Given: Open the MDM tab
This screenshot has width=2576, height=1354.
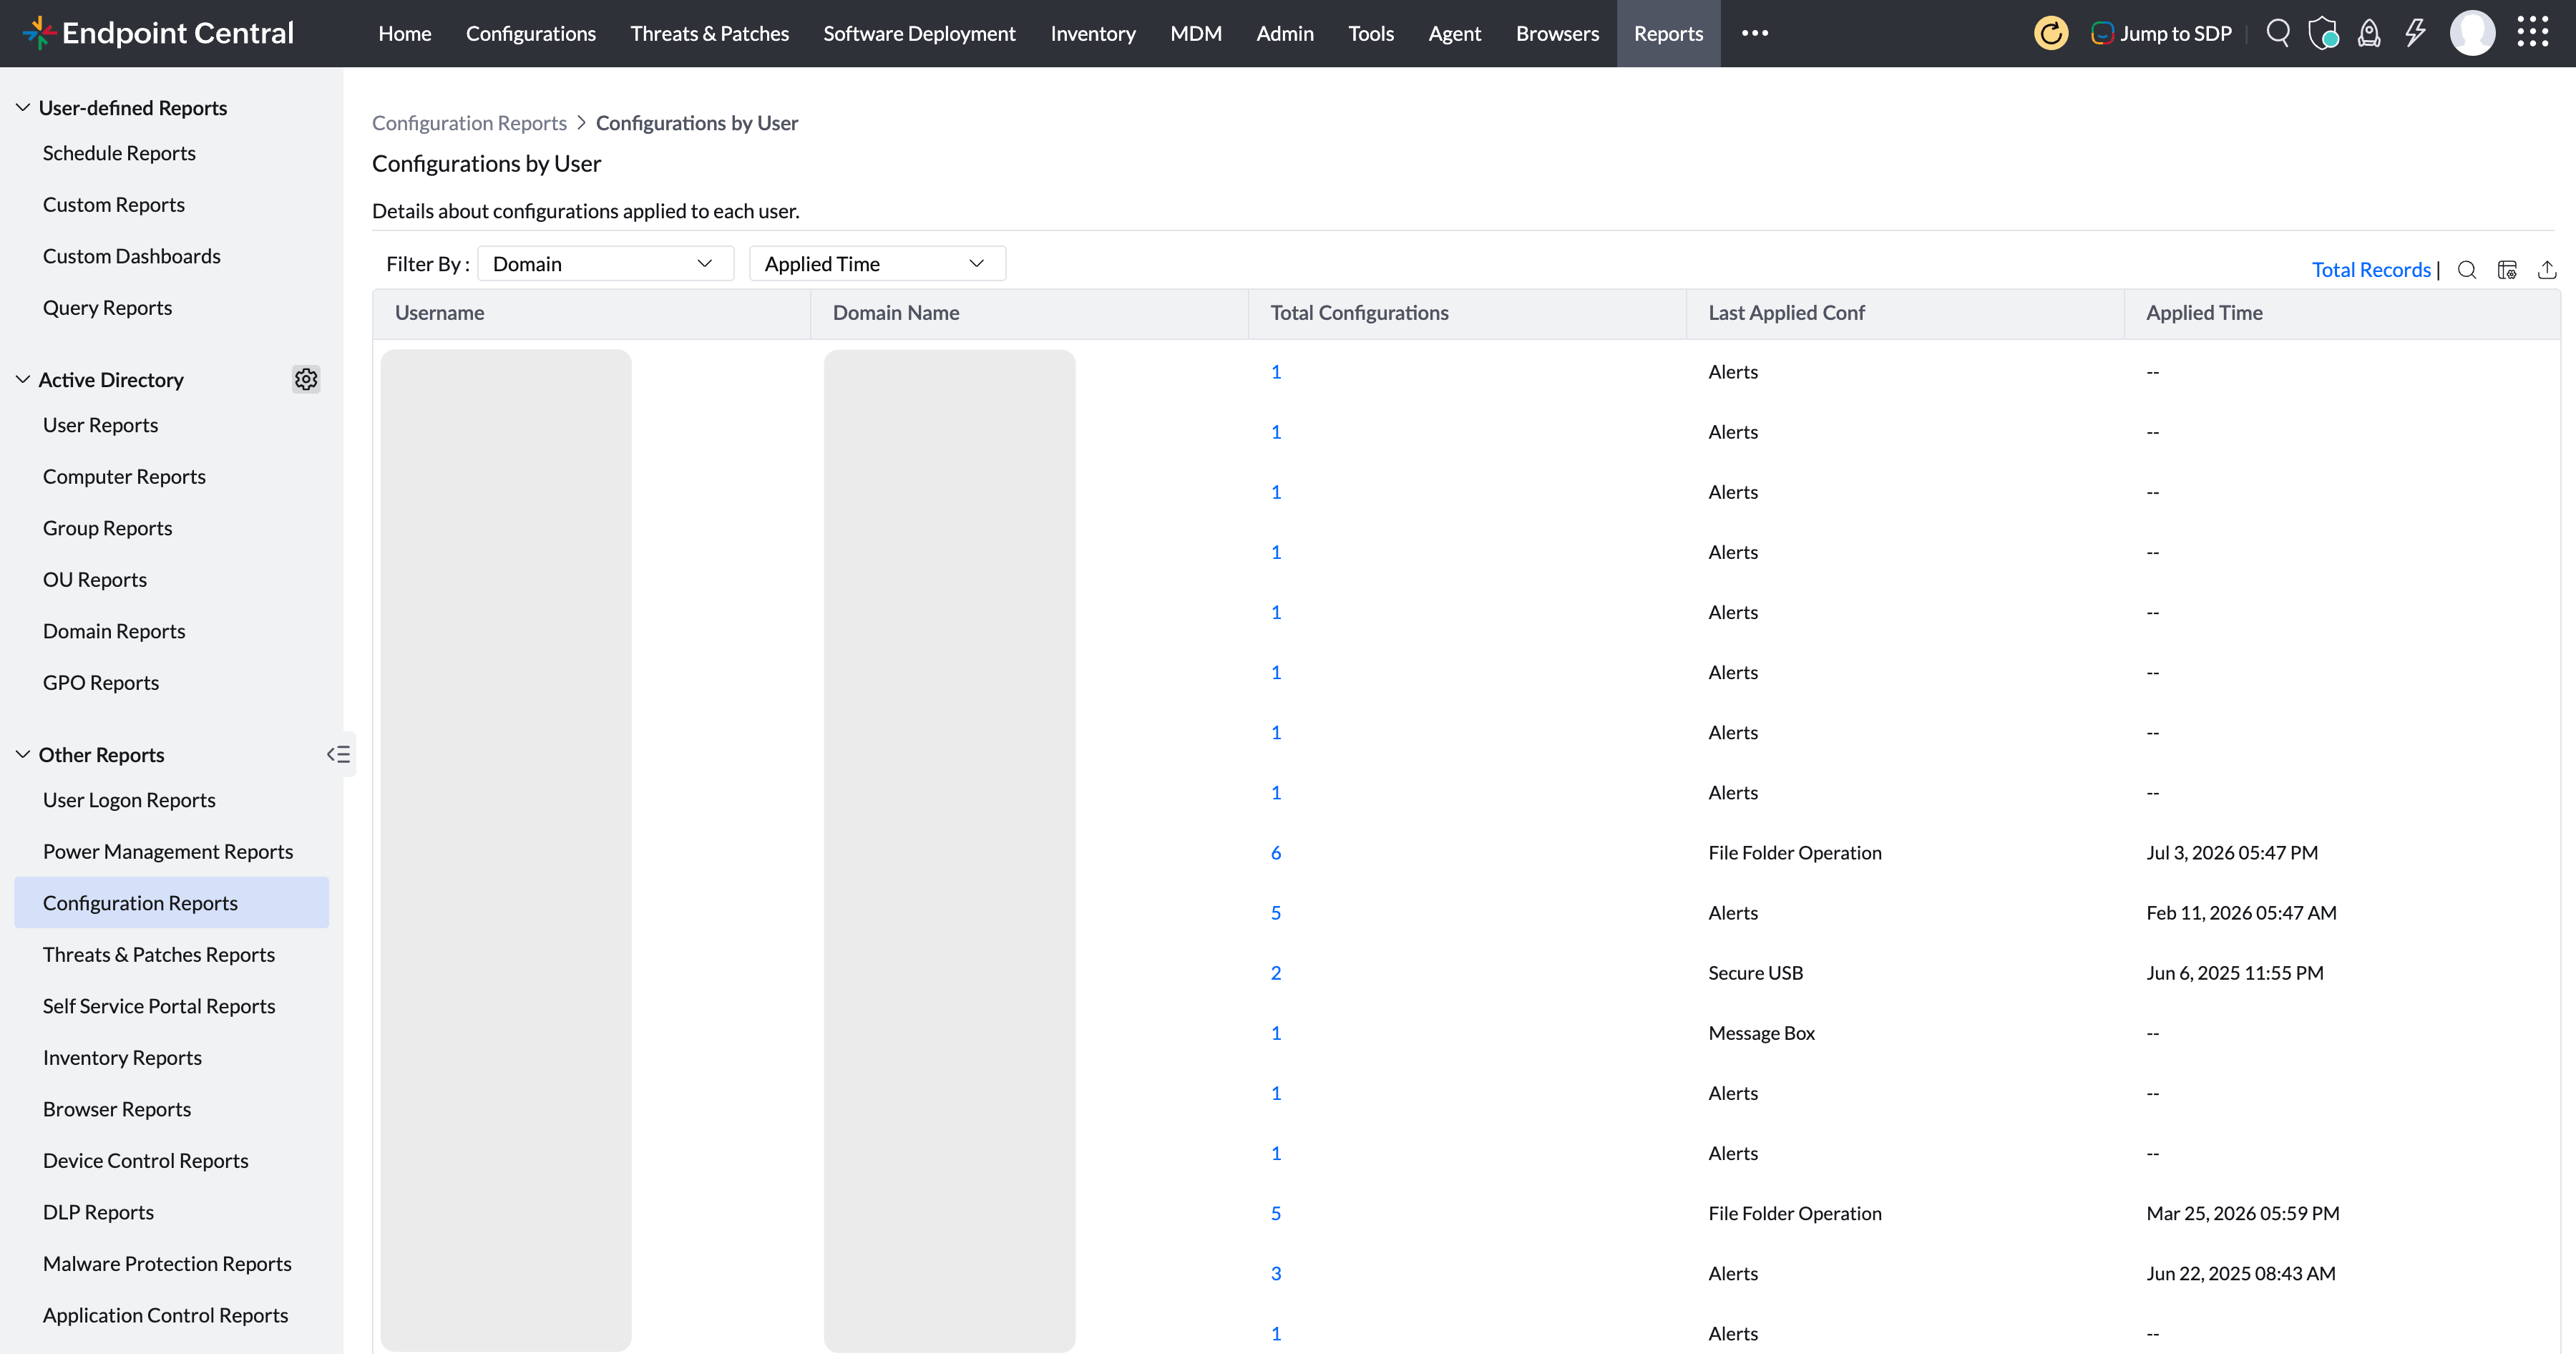Looking at the screenshot, I should coord(1196,33).
